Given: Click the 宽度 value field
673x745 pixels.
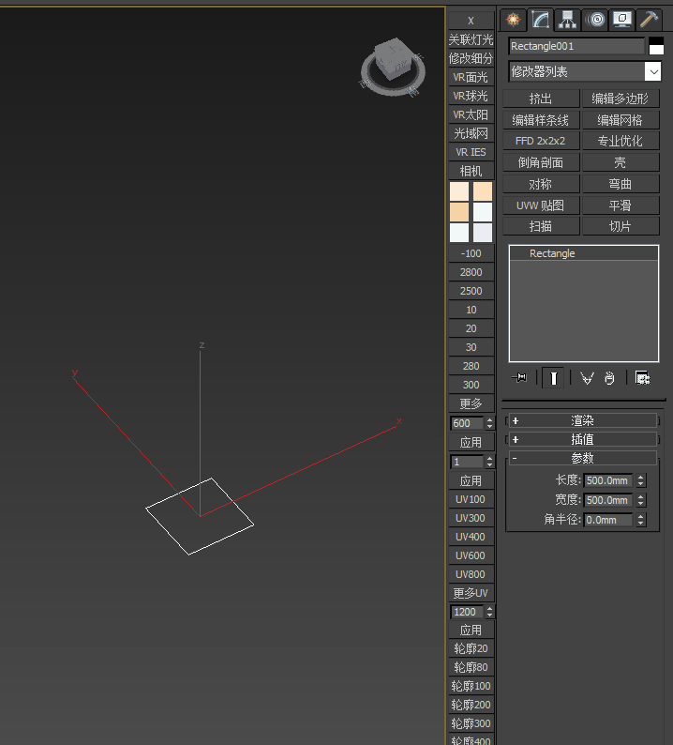Looking at the screenshot, I should tap(608, 500).
